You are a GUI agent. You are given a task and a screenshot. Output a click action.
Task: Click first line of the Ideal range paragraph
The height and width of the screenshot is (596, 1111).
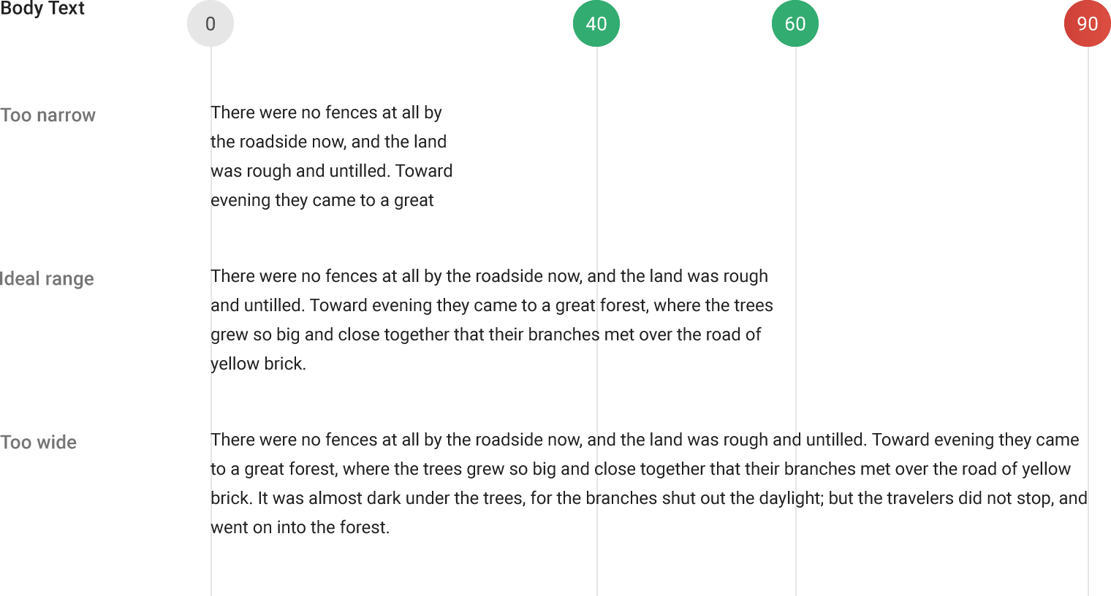coord(489,276)
